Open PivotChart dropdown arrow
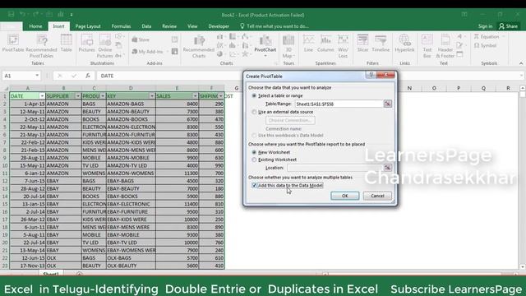Image resolution: width=526 pixels, height=296 pixels. coord(265,56)
